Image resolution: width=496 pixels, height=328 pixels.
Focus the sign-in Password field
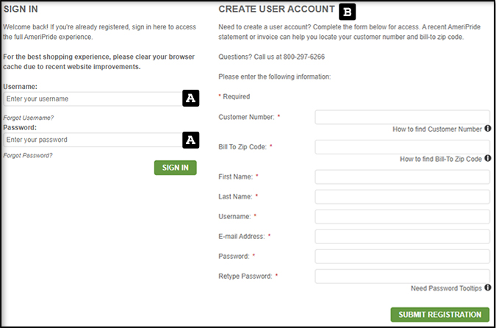pos(92,140)
